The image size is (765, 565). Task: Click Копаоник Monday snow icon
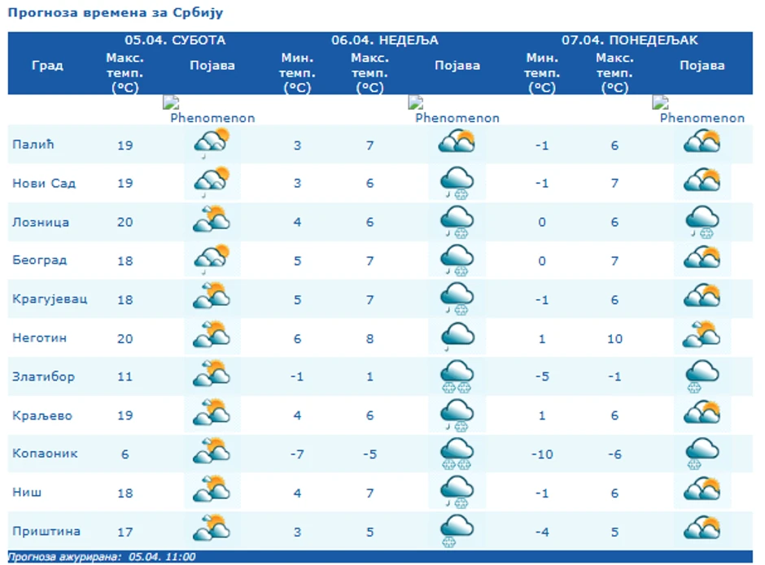coord(702,453)
